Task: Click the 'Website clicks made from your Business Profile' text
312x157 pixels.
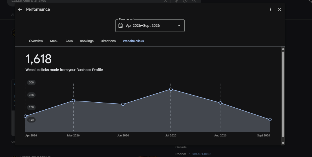Action: 64,70
